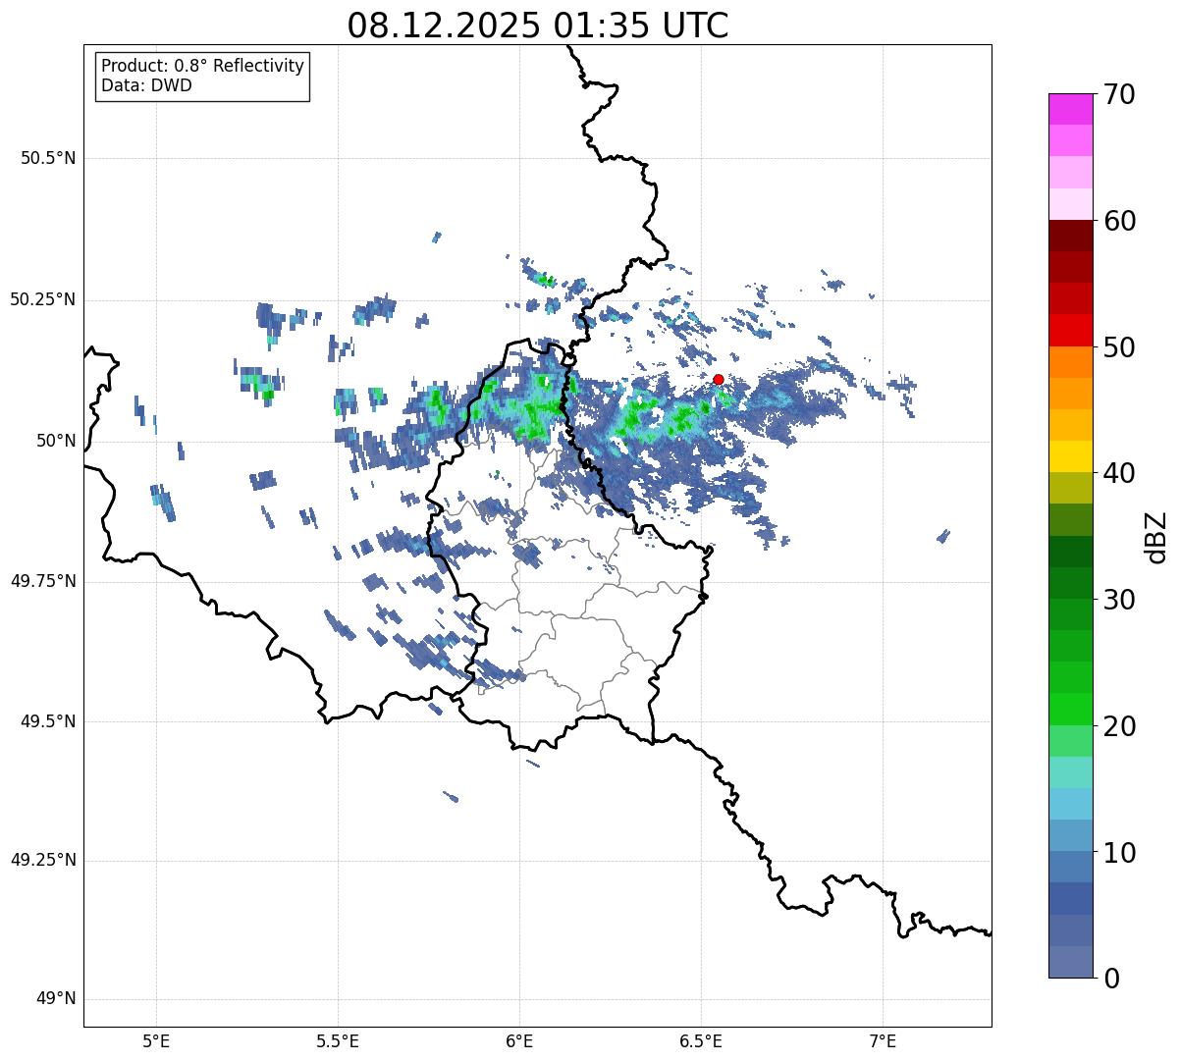Image resolution: width=1180 pixels, height=1061 pixels.
Task: Pick the orange swatch just below 50 dBZ
Action: tap(1071, 362)
